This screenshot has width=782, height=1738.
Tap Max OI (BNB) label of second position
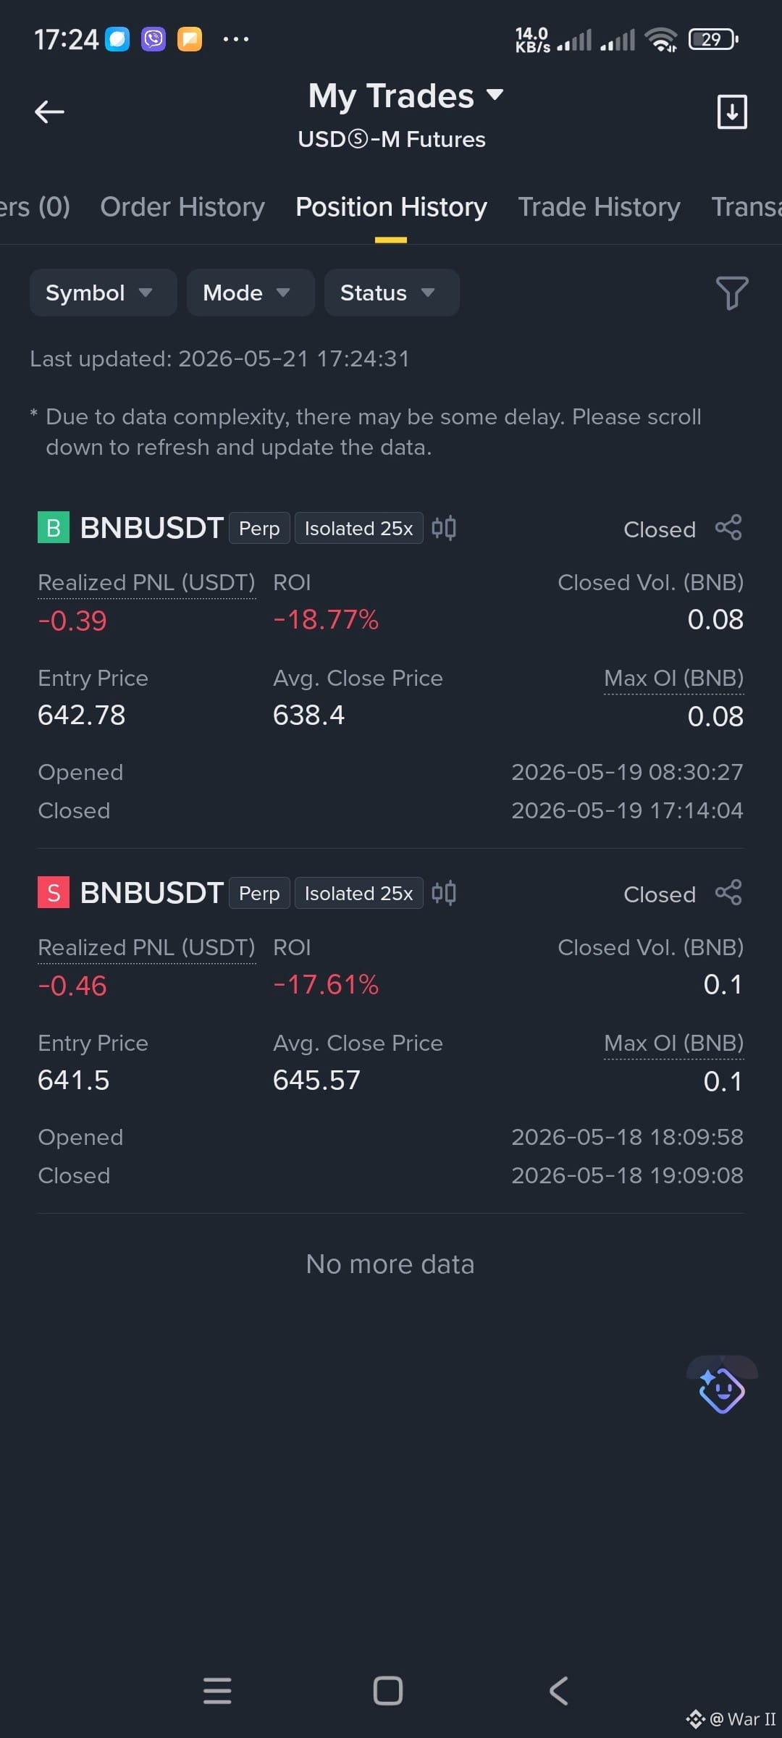click(673, 1043)
